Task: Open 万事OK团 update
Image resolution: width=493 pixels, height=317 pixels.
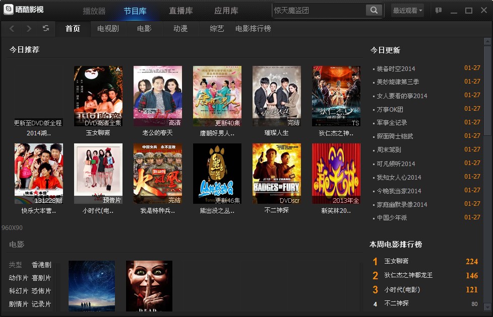Action: [390, 110]
